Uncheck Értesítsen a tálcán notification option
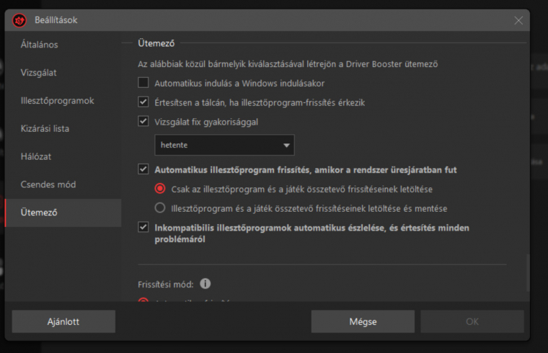 [143, 102]
